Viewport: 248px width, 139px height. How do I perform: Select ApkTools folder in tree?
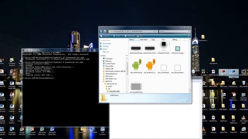tap(108, 81)
